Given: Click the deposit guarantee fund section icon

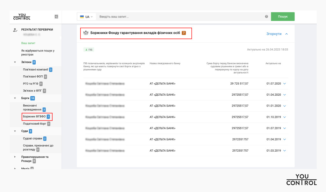Looking at the screenshot, I should [x=86, y=33].
